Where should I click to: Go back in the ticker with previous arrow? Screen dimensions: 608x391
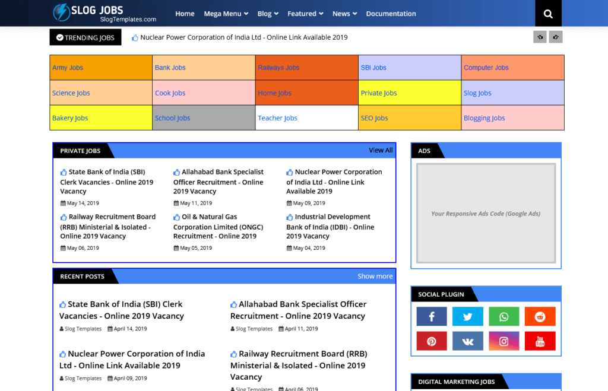[540, 37]
